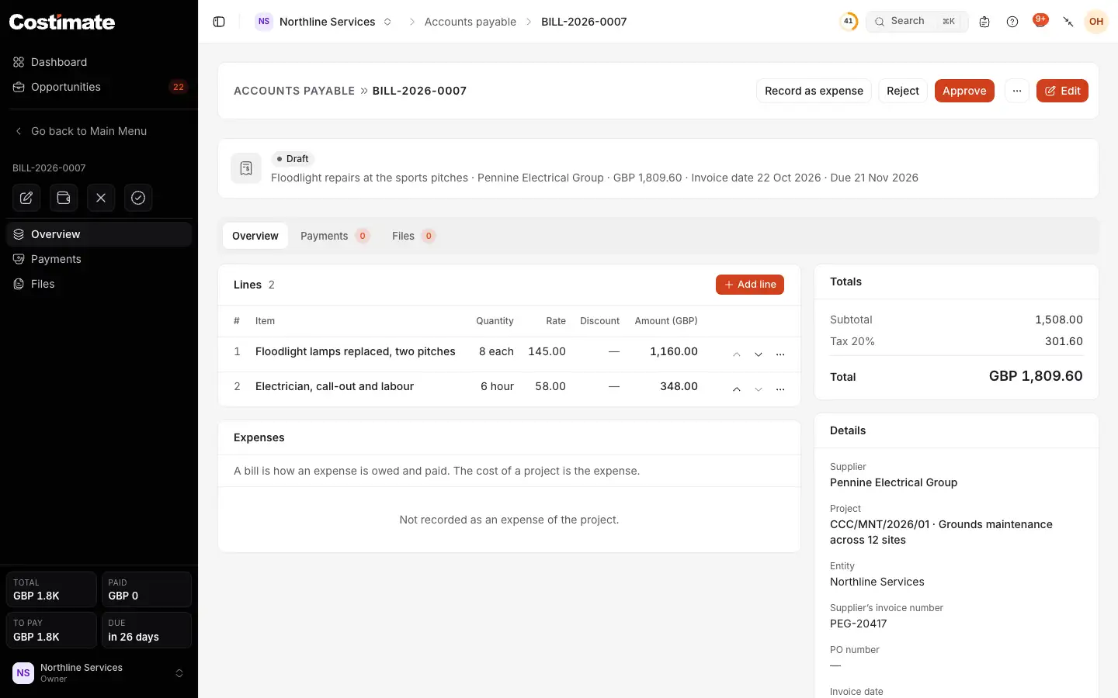This screenshot has height=698, width=1118.
Task: Open the clipboard tasks icon in the top bar
Action: pyautogui.click(x=984, y=22)
